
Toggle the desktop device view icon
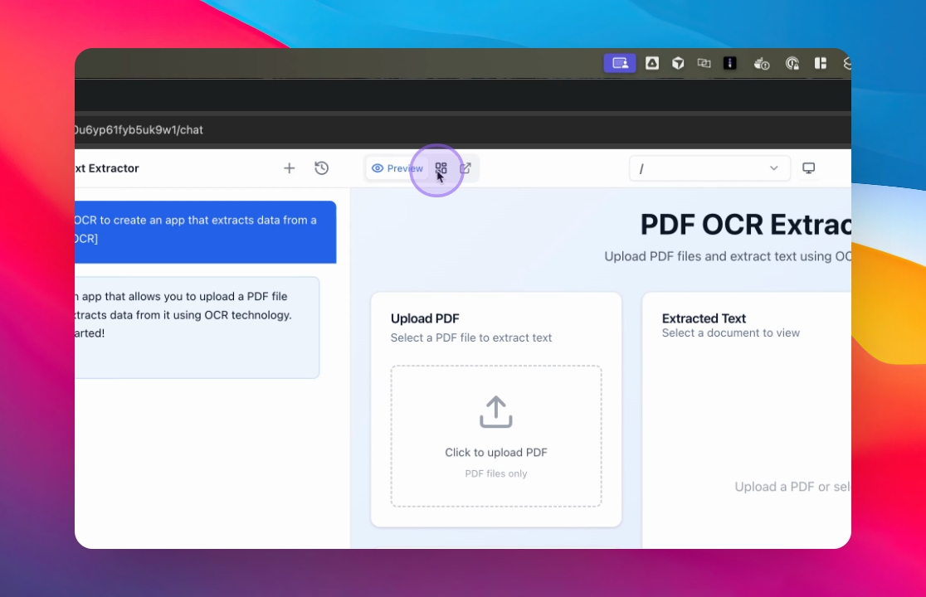click(808, 168)
